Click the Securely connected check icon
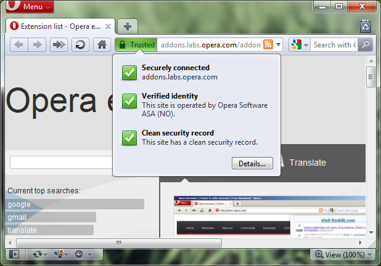381x266 pixels. click(129, 72)
